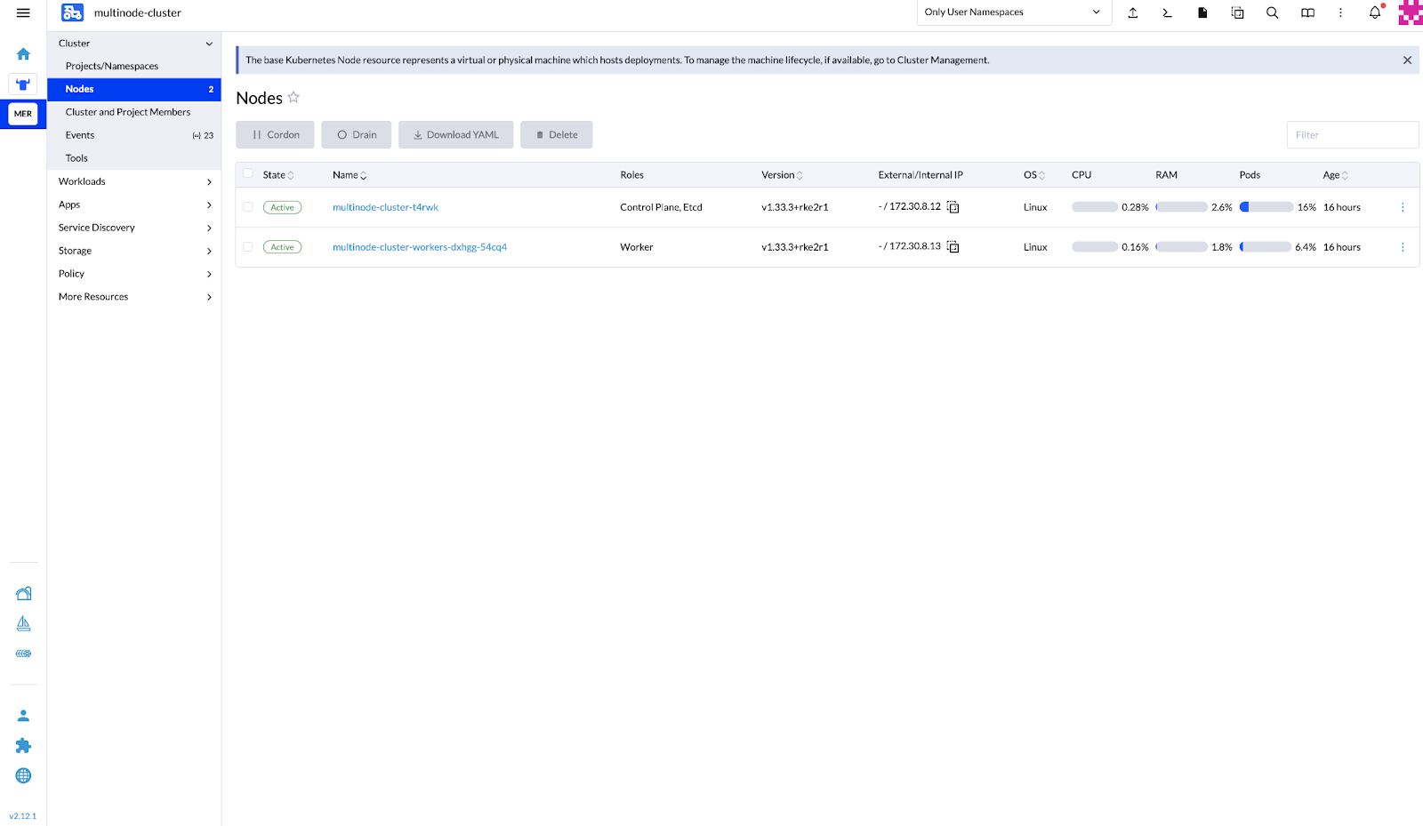
Task: Copy internal IP 172.30.8.12 to clipboard
Action: click(x=953, y=207)
